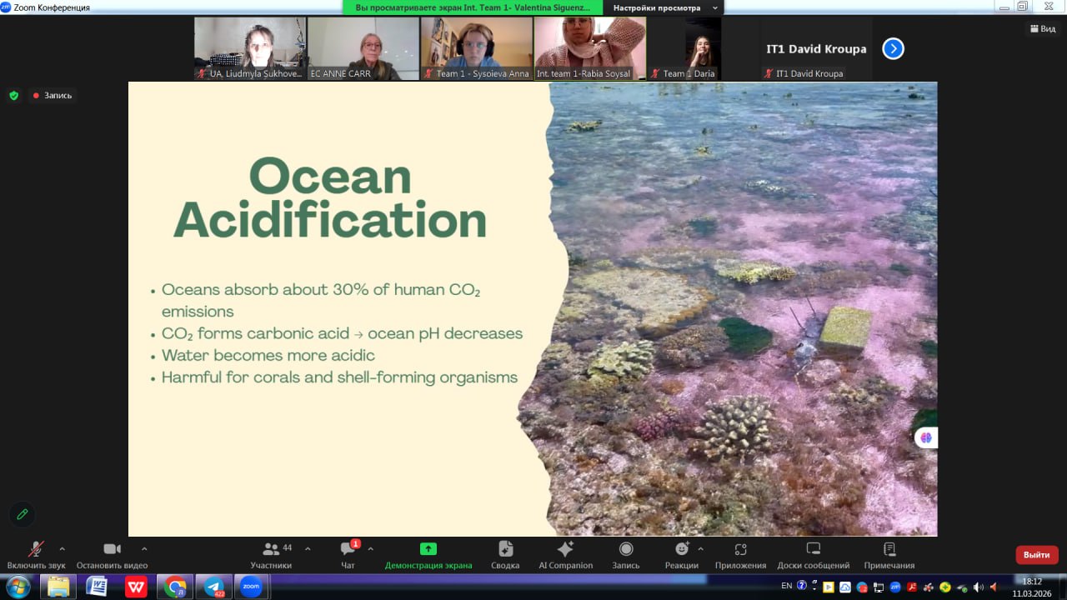
Task: Open the Вид layout menu
Action: (x=1042, y=28)
